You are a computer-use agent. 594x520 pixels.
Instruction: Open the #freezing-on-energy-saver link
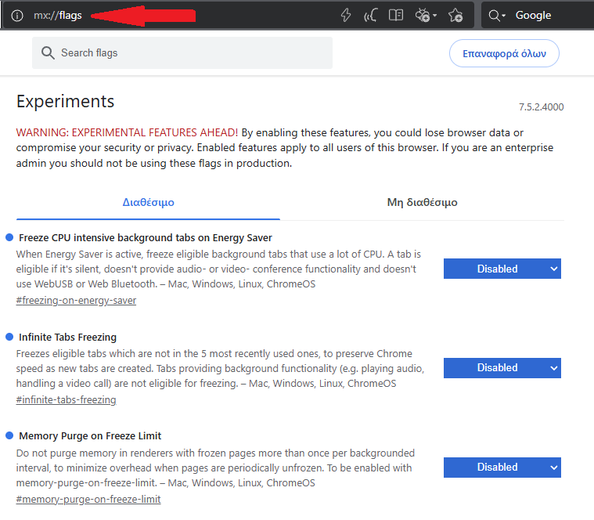pos(76,301)
